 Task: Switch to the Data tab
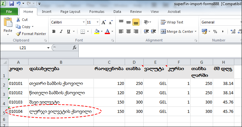(x=117, y=12)
